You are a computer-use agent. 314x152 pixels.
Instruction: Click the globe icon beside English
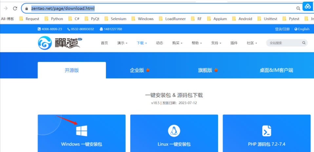point(296,29)
